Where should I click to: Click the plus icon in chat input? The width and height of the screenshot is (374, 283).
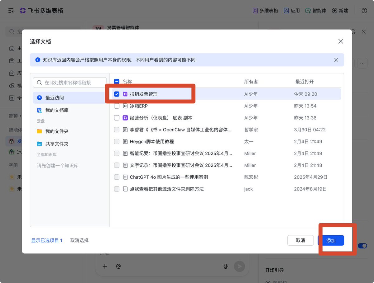tap(105, 266)
